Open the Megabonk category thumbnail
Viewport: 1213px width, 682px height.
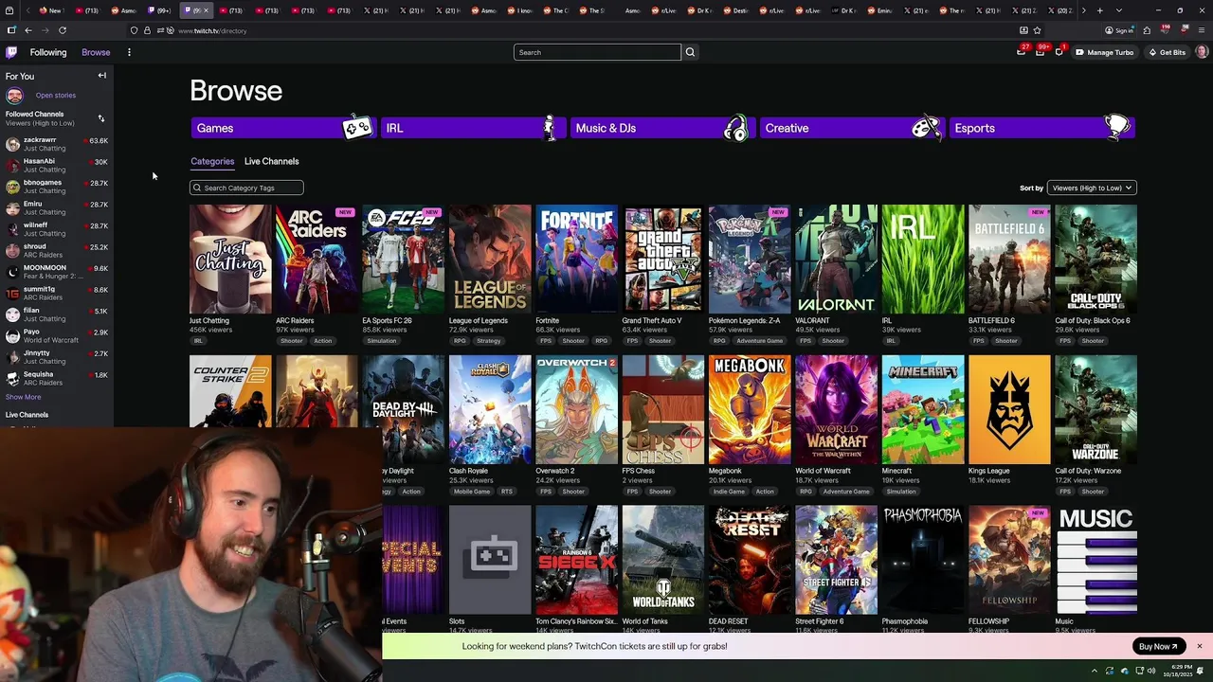click(x=750, y=409)
